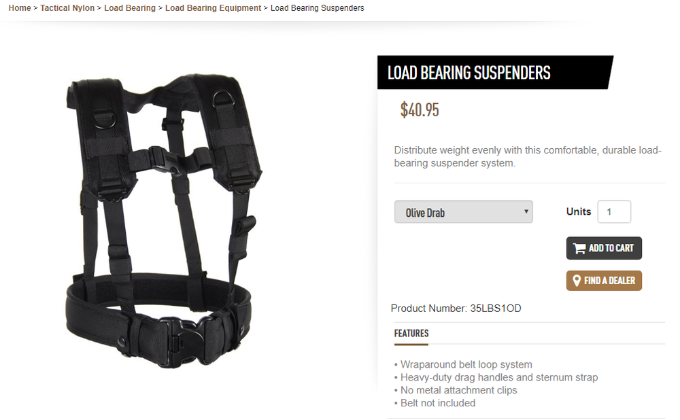The image size is (680, 420).
Task: Click the $40.95 price text
Action: tap(420, 109)
